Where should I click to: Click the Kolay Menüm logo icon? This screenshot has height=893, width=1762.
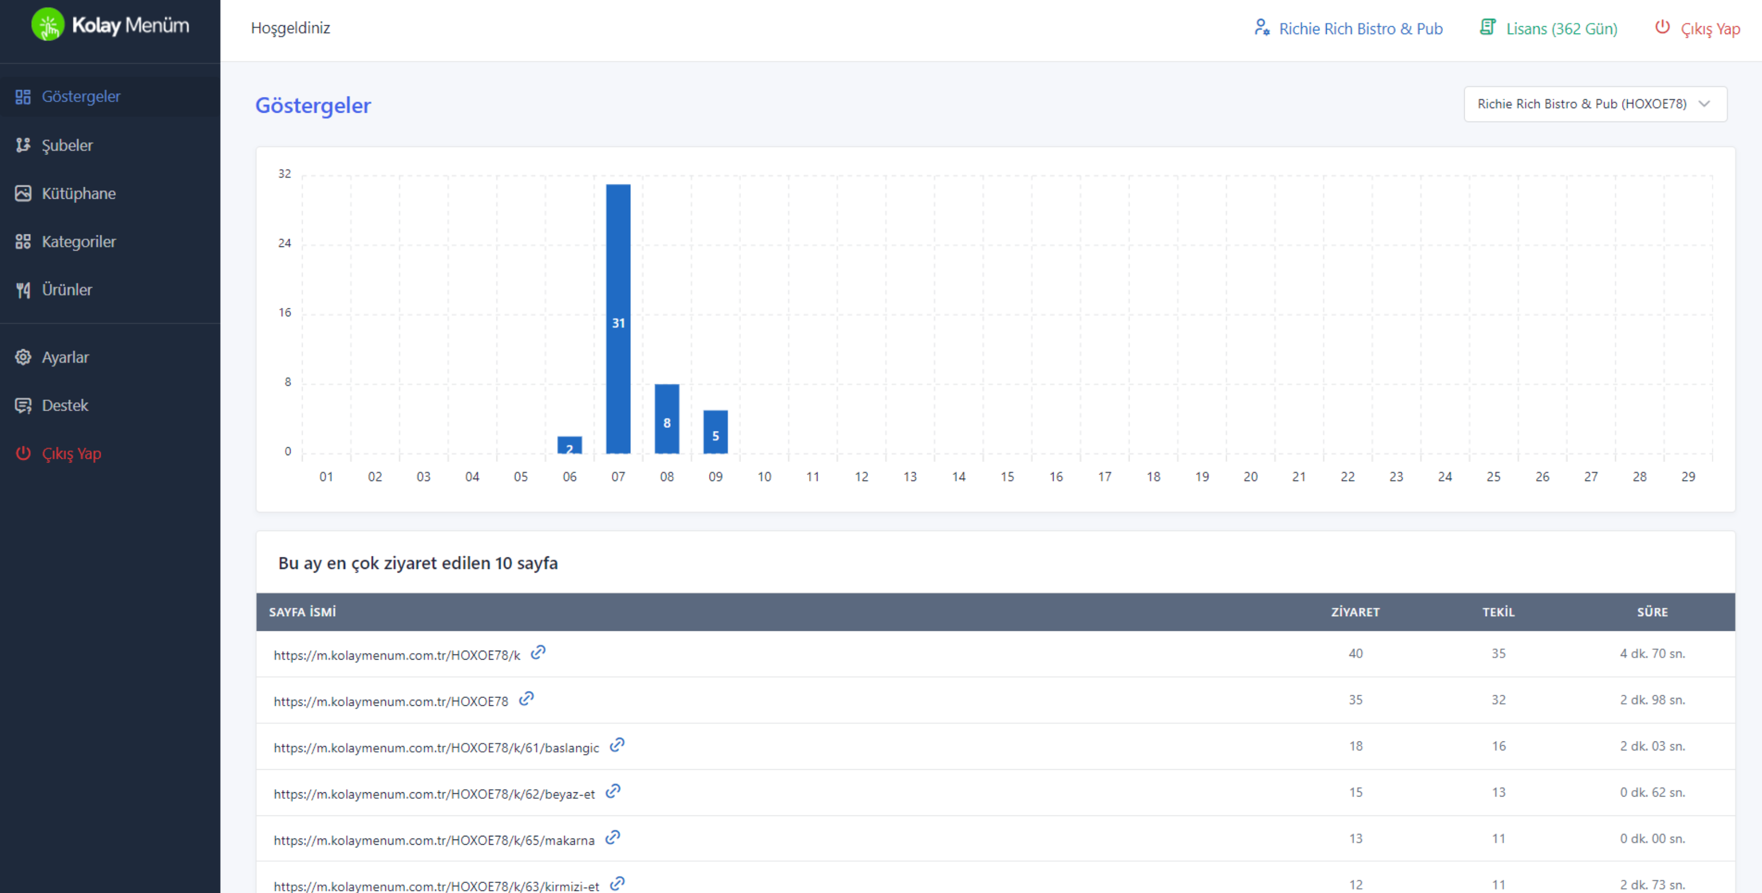(48, 25)
